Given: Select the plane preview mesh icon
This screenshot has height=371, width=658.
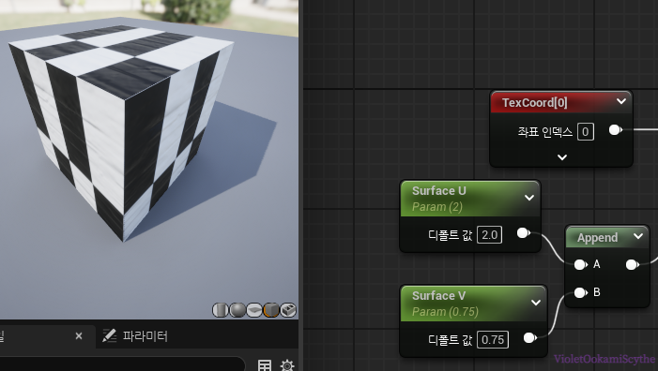Looking at the screenshot, I should pos(254,310).
